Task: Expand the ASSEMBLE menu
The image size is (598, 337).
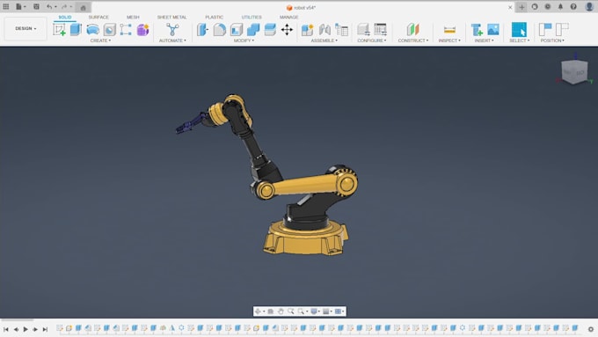Action: pyautogui.click(x=325, y=40)
